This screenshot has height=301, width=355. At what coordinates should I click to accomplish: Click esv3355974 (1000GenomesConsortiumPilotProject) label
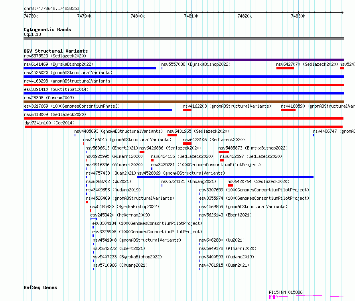coord(254,198)
